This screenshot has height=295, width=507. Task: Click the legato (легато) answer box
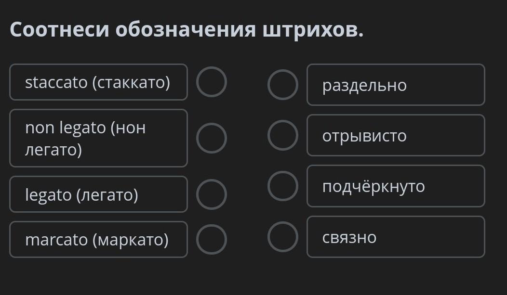98,194
